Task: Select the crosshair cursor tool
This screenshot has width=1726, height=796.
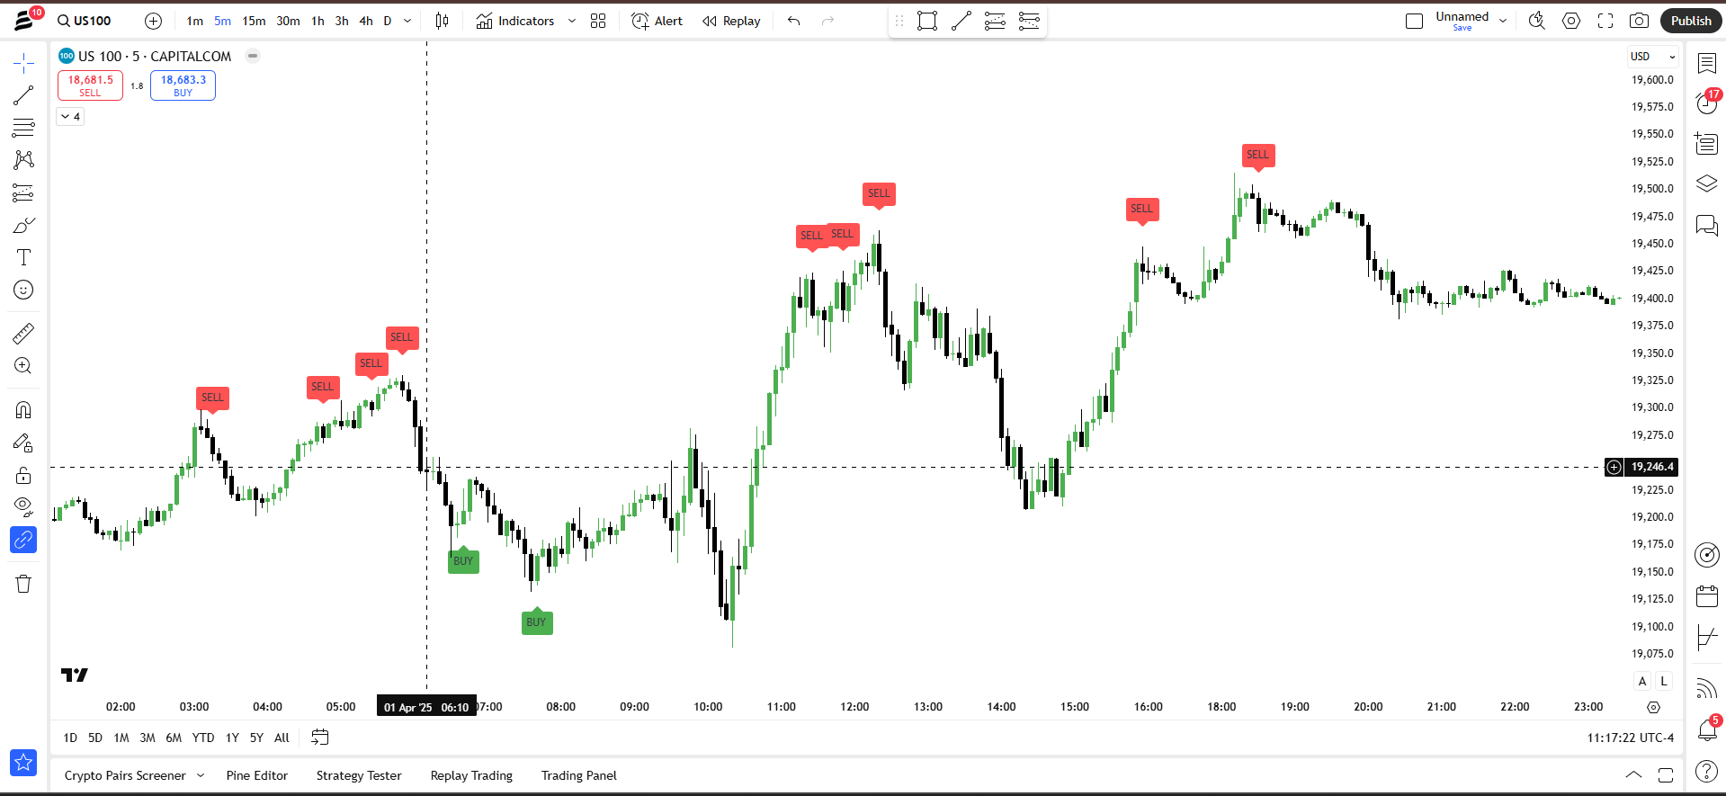Action: 23,62
